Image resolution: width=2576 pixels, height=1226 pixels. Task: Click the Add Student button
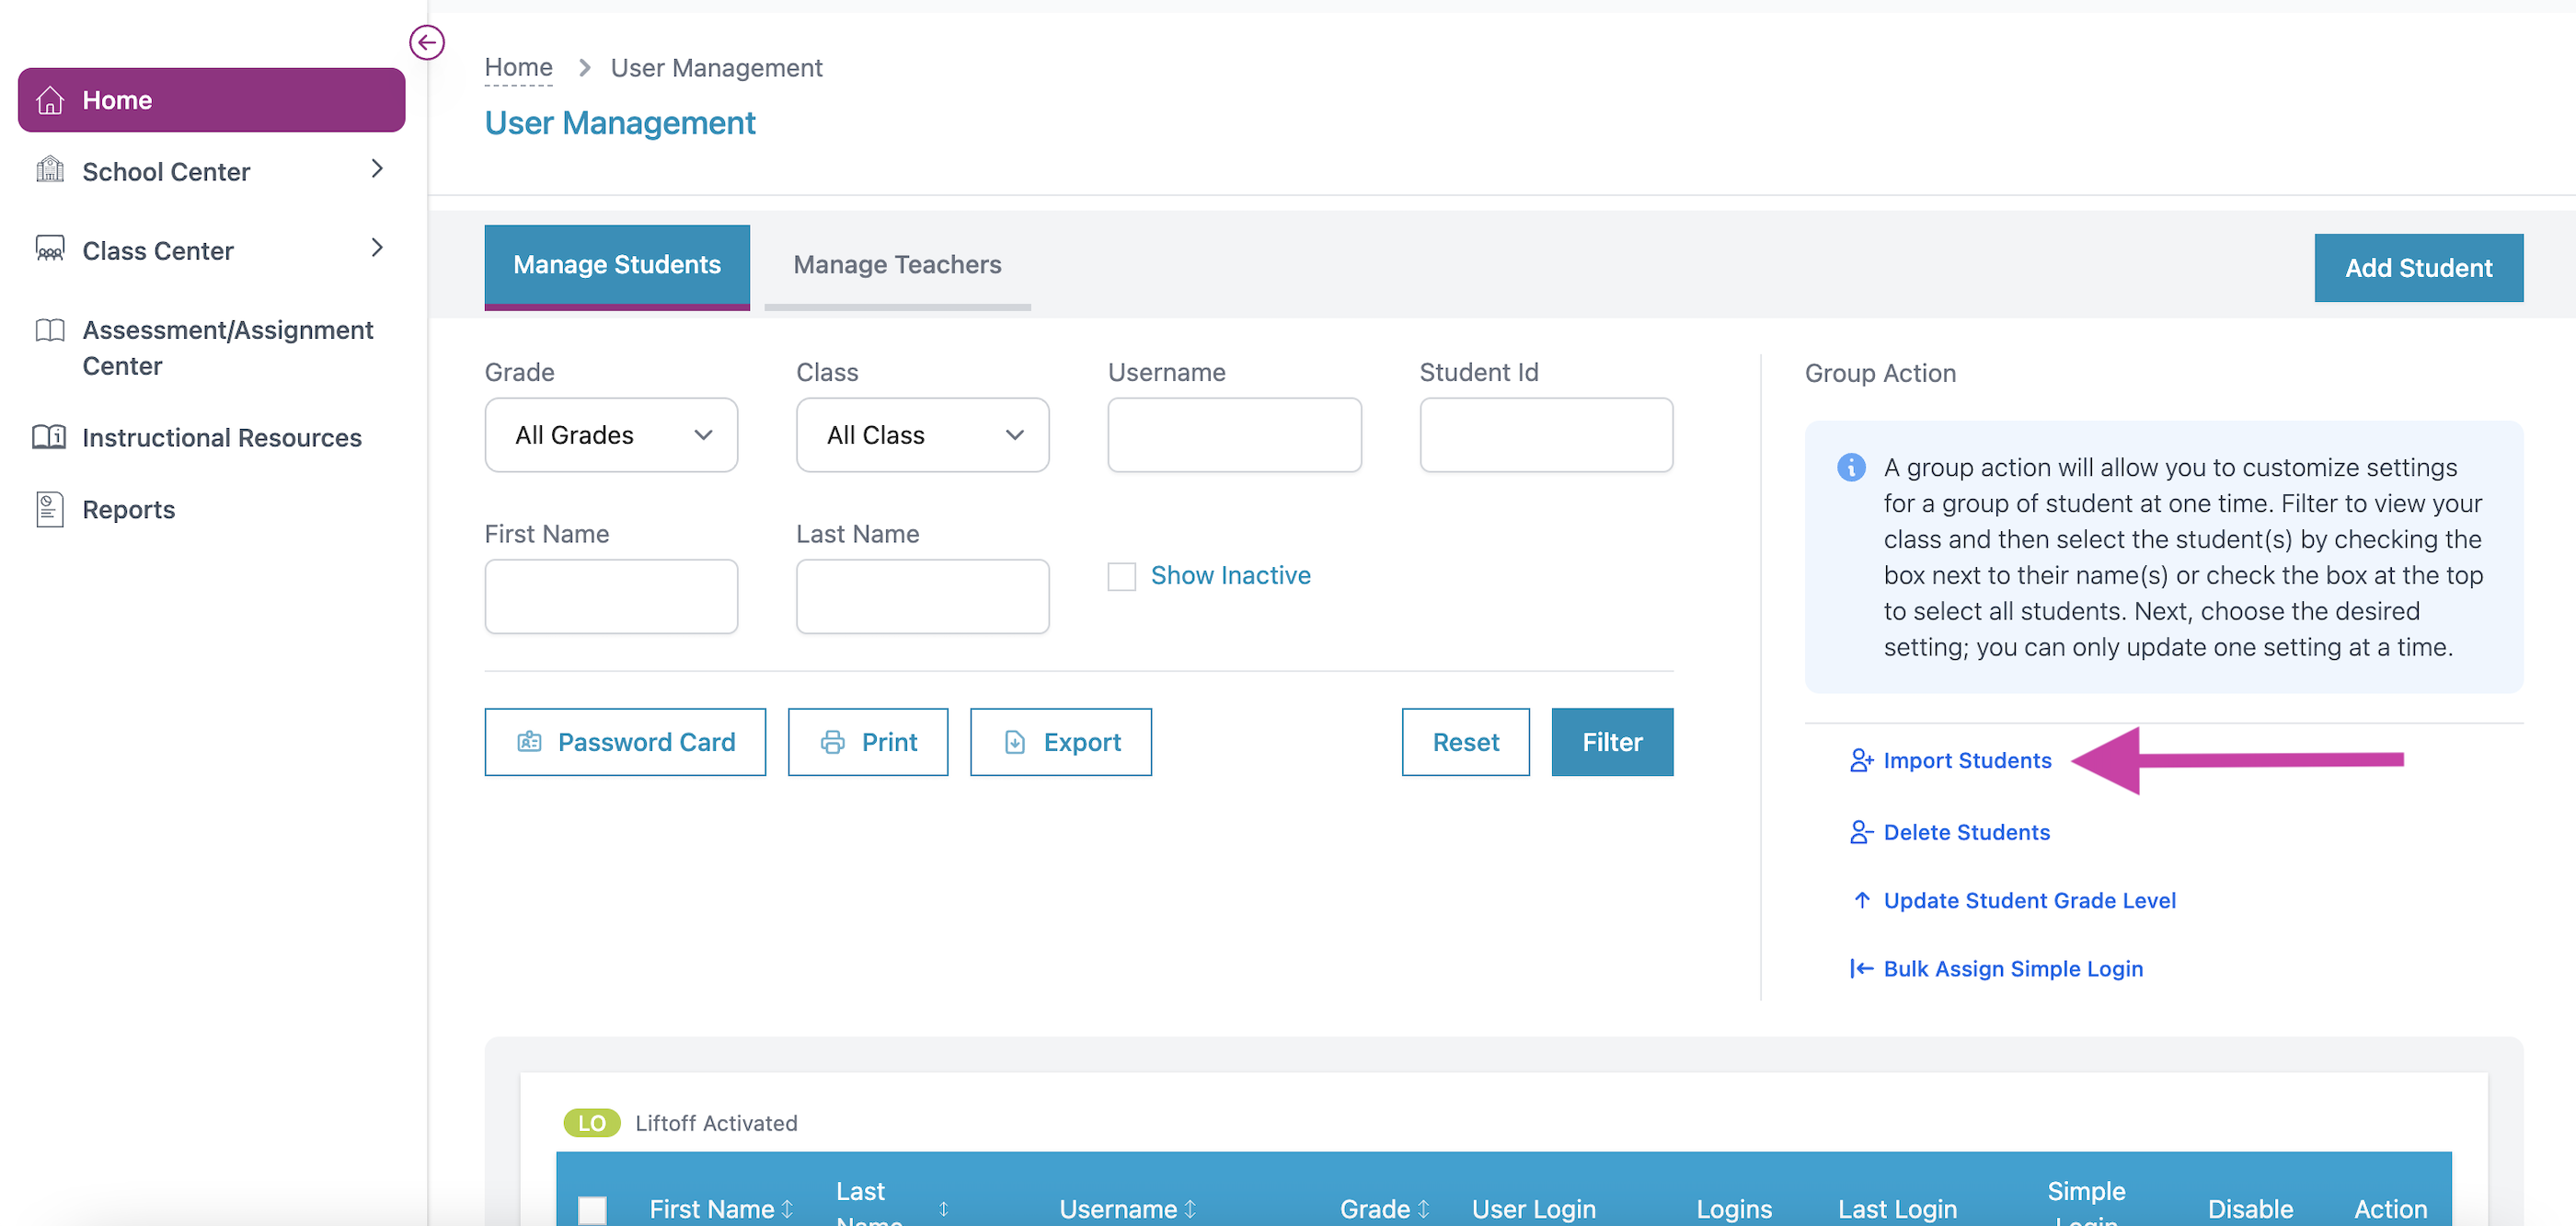point(2418,268)
